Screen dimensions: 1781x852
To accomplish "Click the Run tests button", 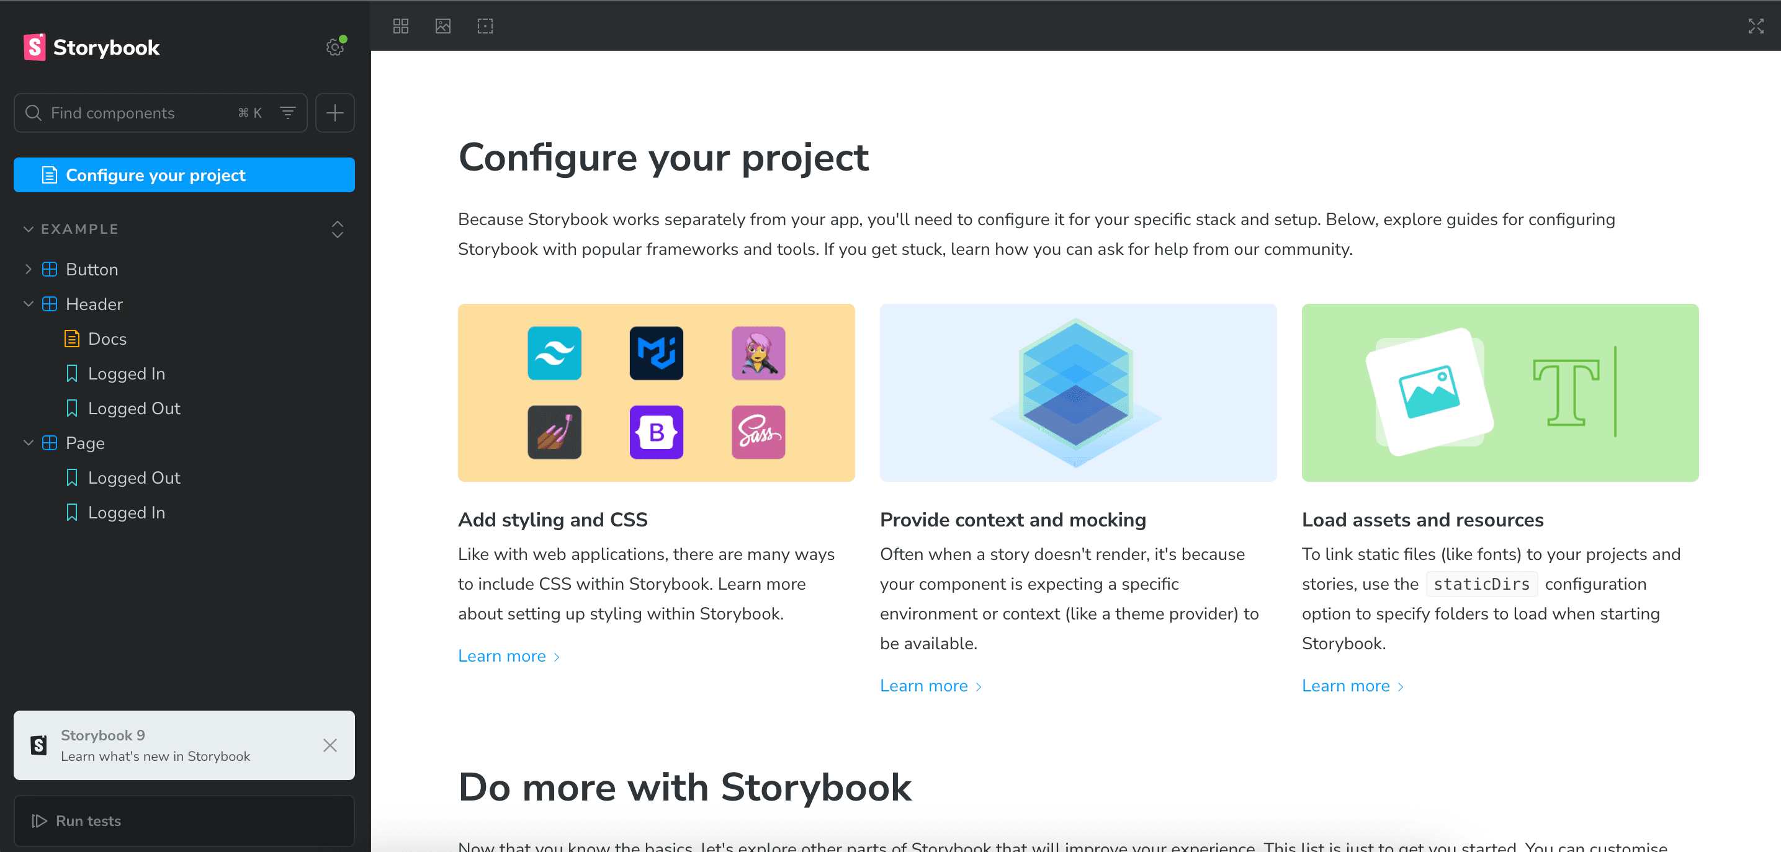I will click(x=184, y=821).
